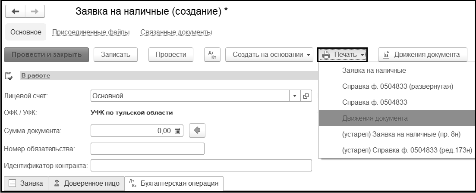Open the Печать dropdown menu
Screen dimensions: 476x193
pos(343,55)
